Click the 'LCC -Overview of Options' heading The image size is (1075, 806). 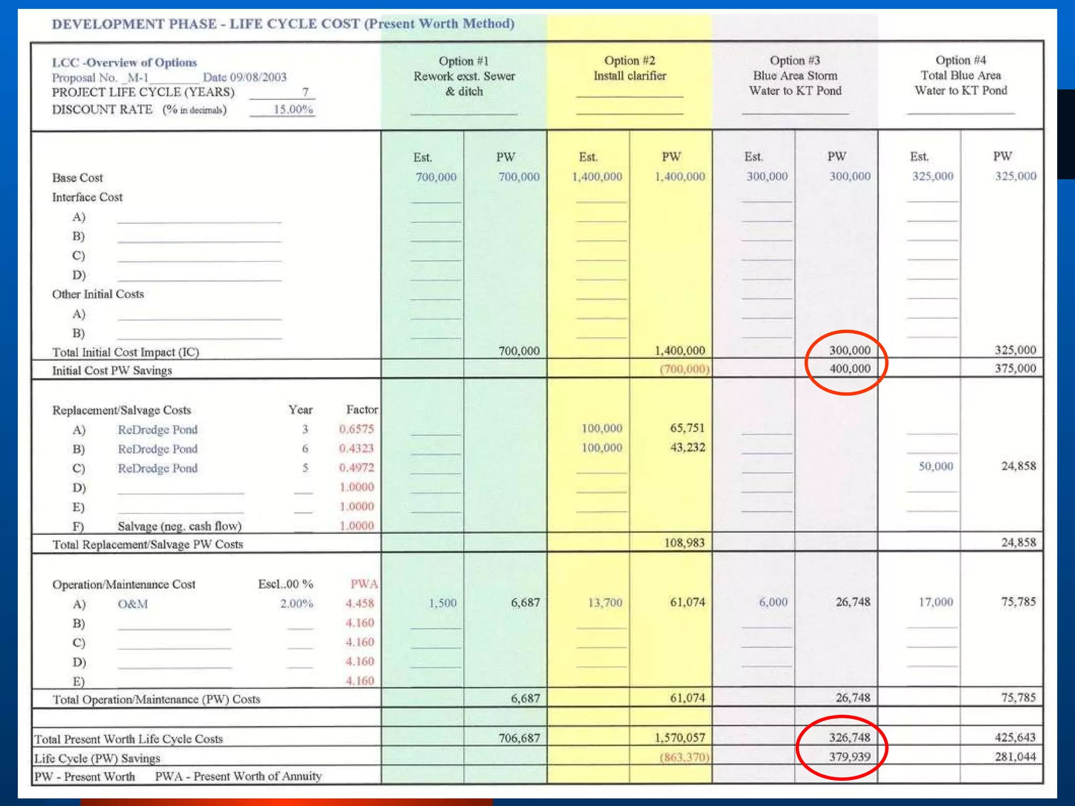[124, 62]
